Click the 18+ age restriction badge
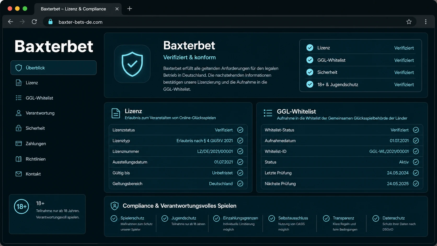Screen dimensions: 437x246 click(21, 207)
